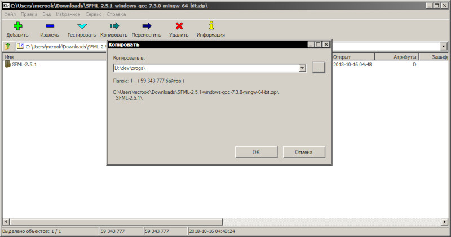Viewport: 451px width, 237px height.
Task: Click the Копировать arrow toolbar icon
Action: [x=114, y=26]
